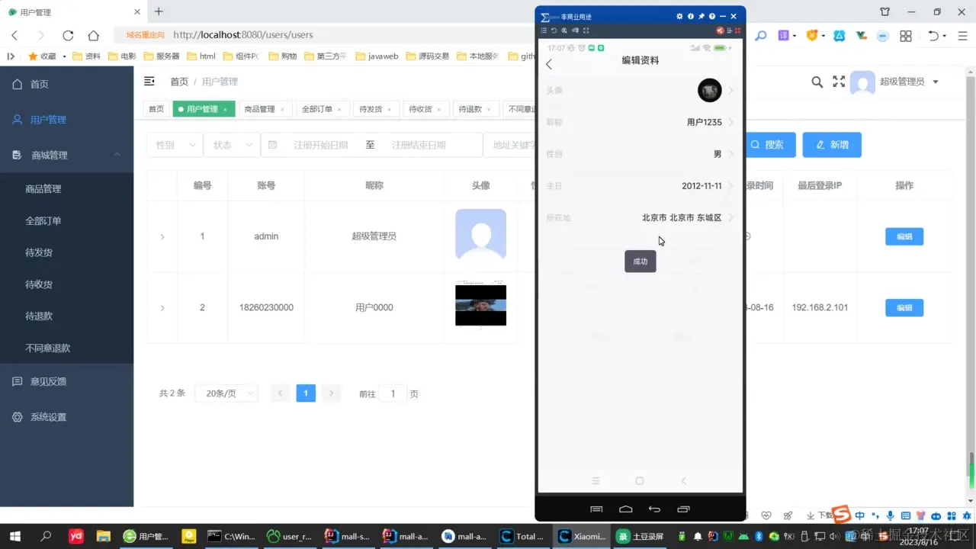Open the 状态 filter dropdown
Image resolution: width=976 pixels, height=549 pixels.
click(x=232, y=145)
